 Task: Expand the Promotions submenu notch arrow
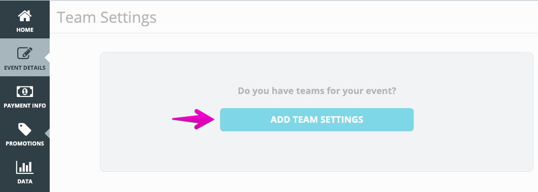pyautogui.click(x=47, y=133)
